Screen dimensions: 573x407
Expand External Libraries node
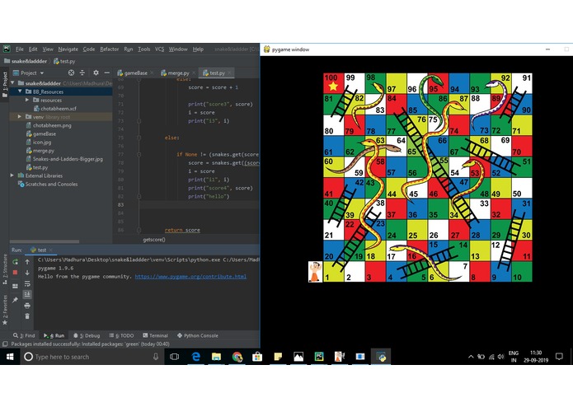pos(12,175)
